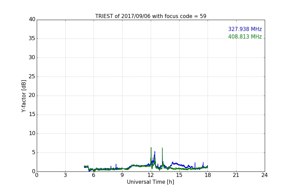Click the y-axis tick label 35

(x=32, y=38)
